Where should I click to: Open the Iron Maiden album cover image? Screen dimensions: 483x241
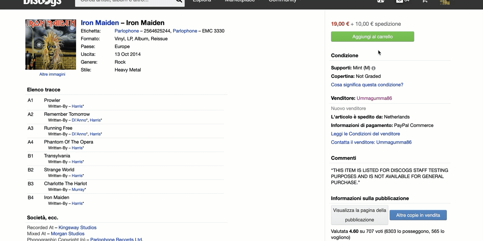click(x=51, y=45)
